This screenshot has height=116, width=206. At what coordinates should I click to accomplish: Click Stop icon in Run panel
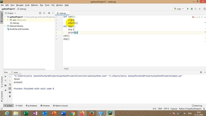coord(5,80)
